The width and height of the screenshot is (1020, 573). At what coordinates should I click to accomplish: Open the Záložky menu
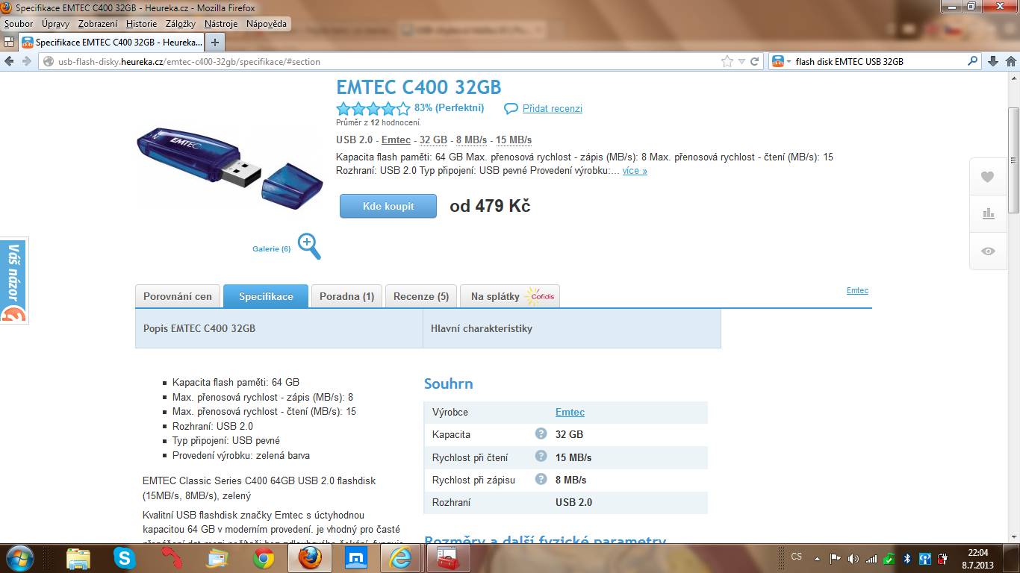click(181, 24)
